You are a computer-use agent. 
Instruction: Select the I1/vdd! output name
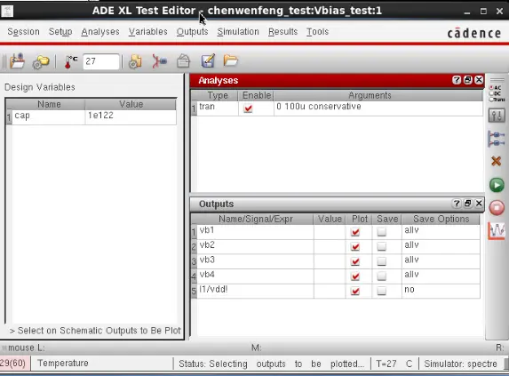(x=255, y=291)
